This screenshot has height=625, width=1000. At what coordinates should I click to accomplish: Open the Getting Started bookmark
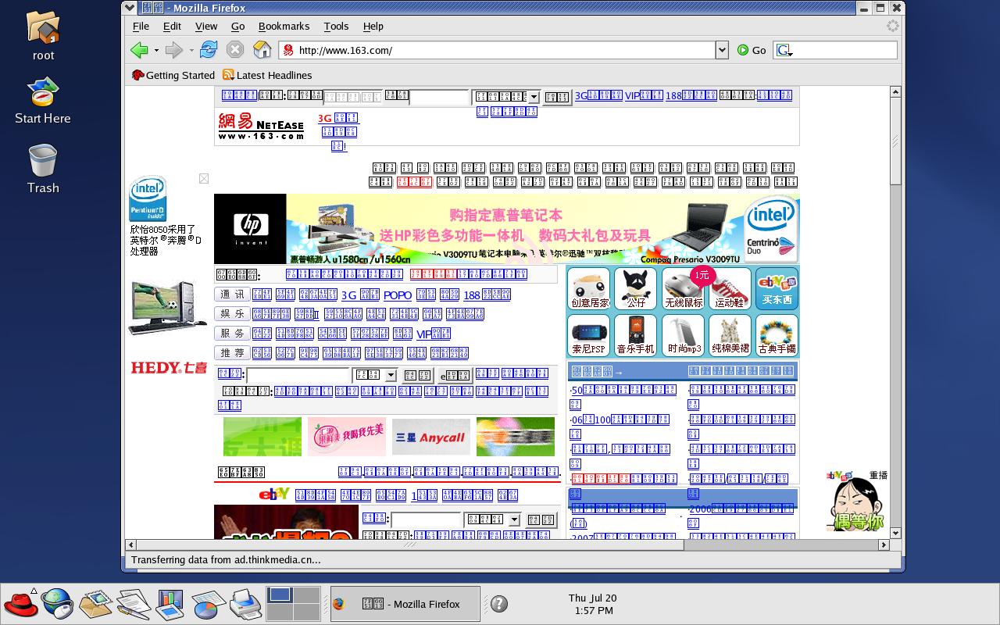pos(173,75)
